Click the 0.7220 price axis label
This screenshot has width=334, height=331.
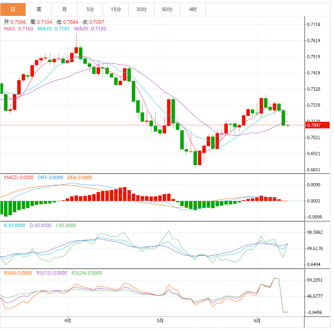[x=313, y=105]
